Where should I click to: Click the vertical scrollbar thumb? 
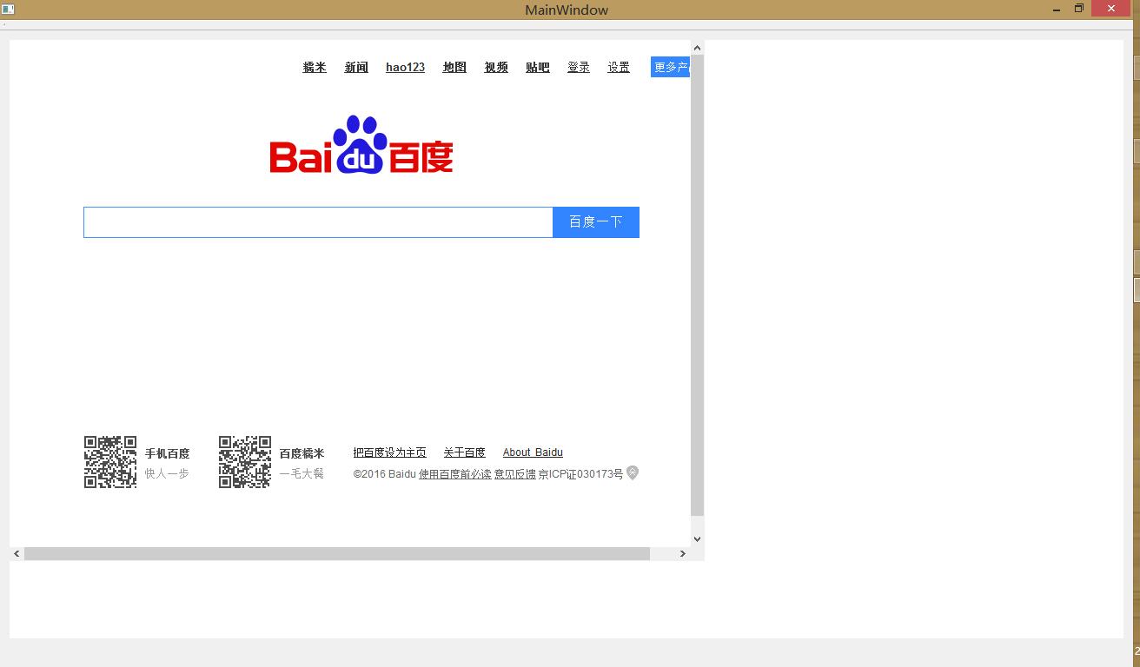click(x=697, y=285)
